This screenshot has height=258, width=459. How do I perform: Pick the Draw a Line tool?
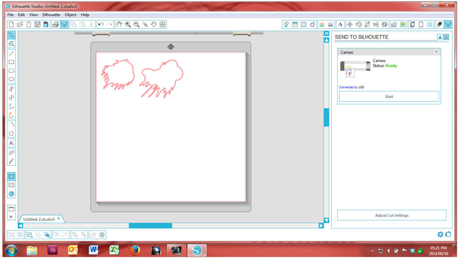click(x=12, y=54)
